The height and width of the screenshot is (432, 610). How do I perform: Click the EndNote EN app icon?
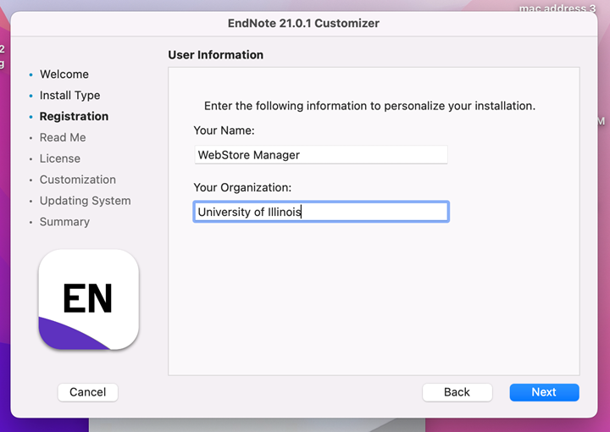coord(89,299)
